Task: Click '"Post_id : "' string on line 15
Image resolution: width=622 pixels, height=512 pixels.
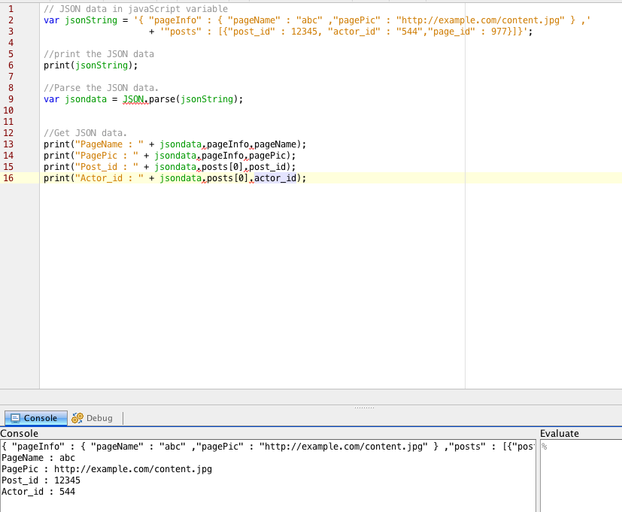Action: [x=107, y=167]
